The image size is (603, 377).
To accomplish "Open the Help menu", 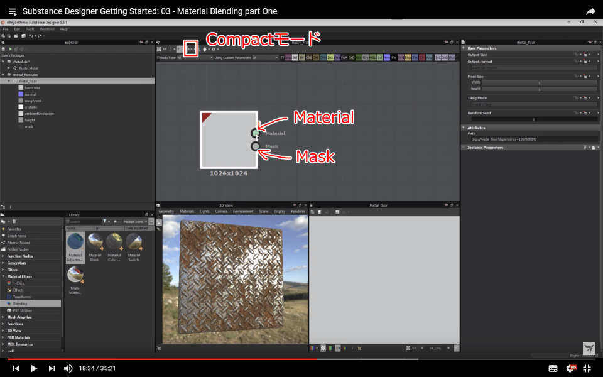I will pos(64,30).
